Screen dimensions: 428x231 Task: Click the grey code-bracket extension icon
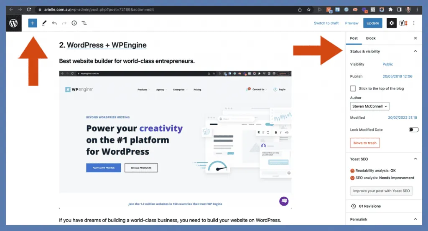coord(373,10)
